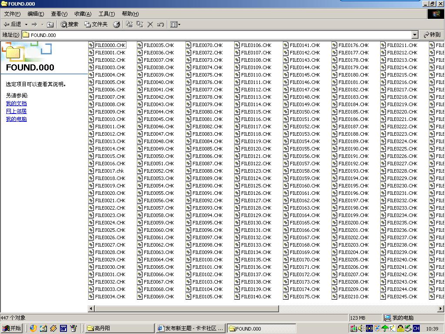Click the Move To toolbar icon

coord(130,24)
